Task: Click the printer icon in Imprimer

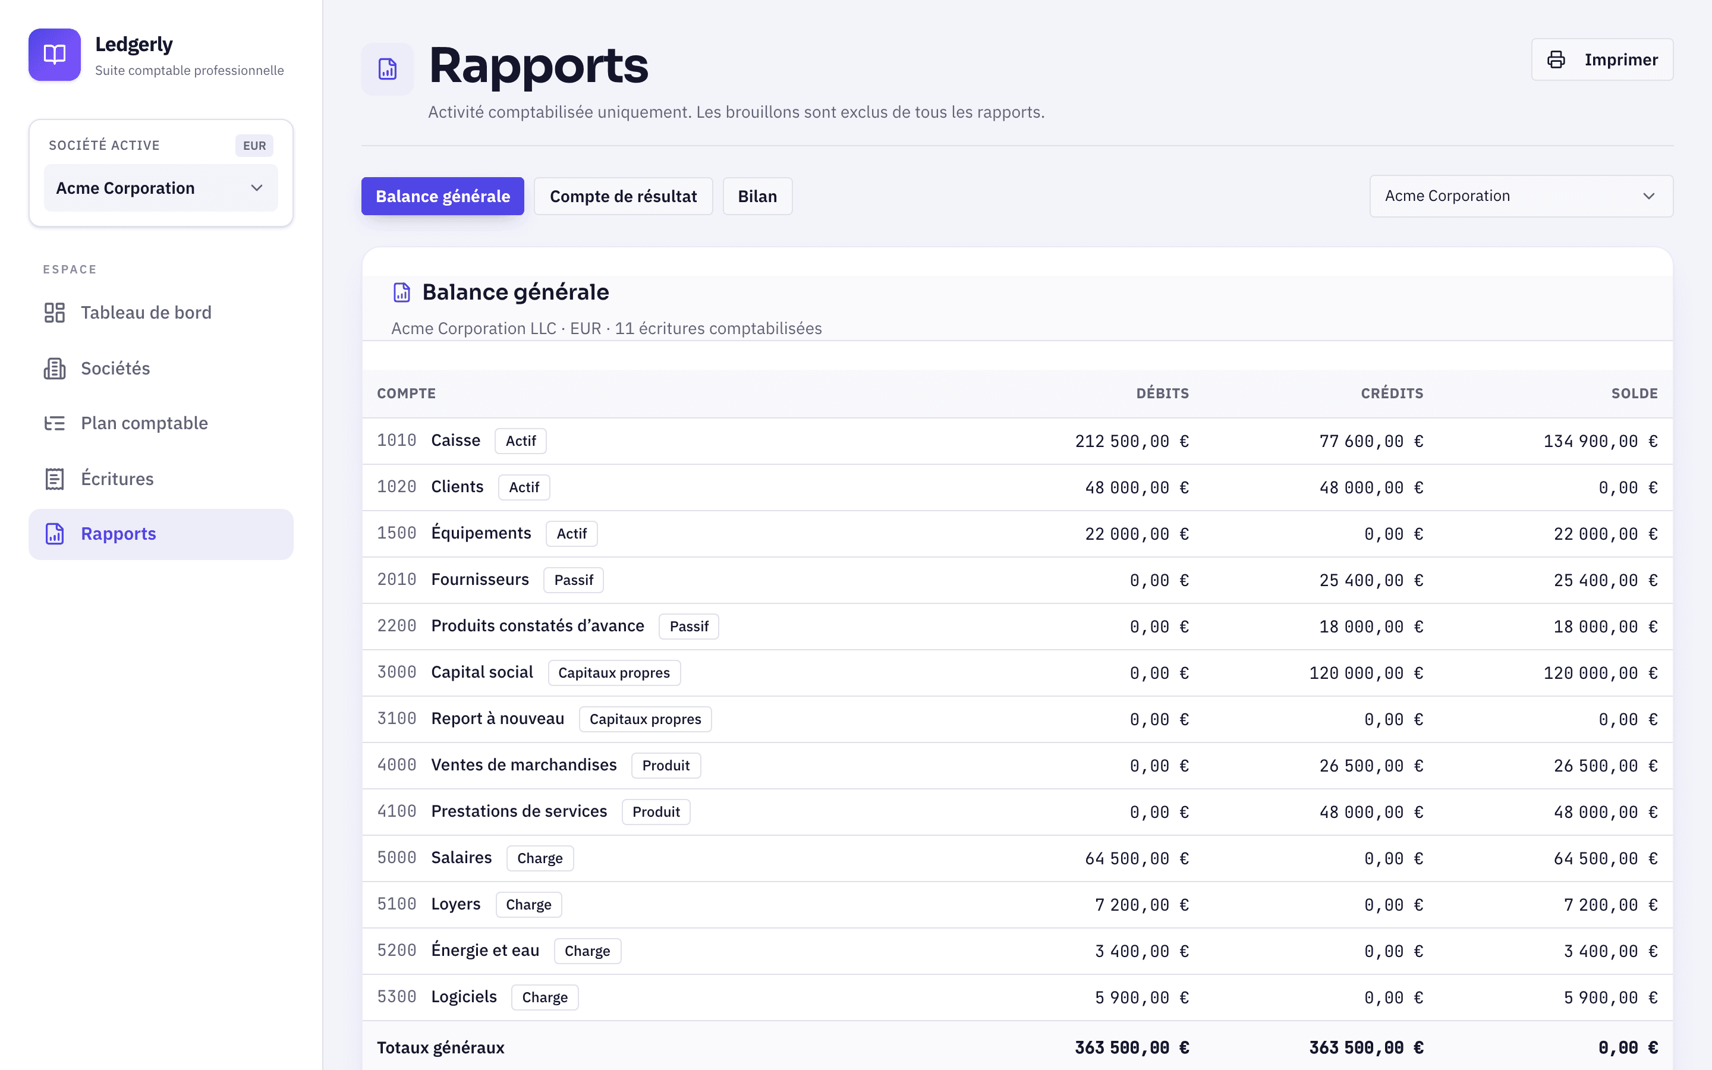Action: (x=1556, y=59)
